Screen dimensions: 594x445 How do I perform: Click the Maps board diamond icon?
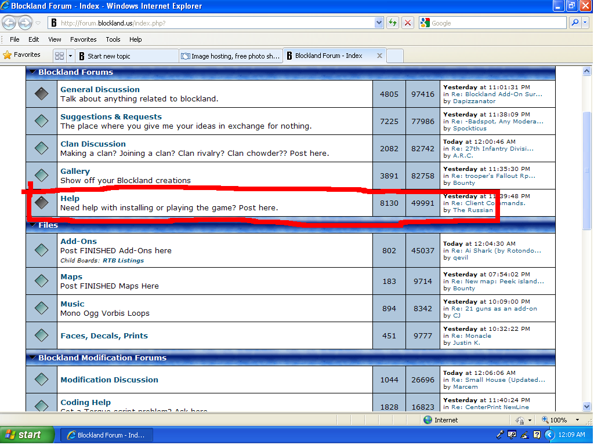[41, 281]
